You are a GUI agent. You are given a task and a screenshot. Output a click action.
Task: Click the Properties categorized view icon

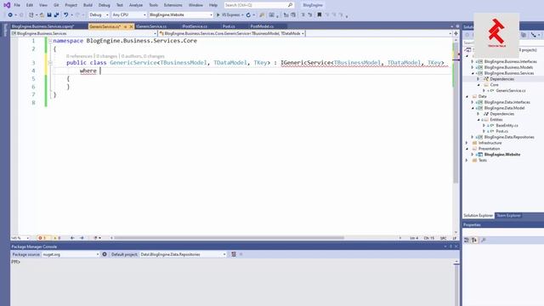coord(467,240)
